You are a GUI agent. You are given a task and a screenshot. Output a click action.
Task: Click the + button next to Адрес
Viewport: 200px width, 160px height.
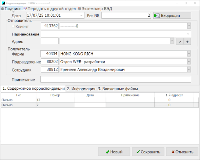tap(187, 41)
